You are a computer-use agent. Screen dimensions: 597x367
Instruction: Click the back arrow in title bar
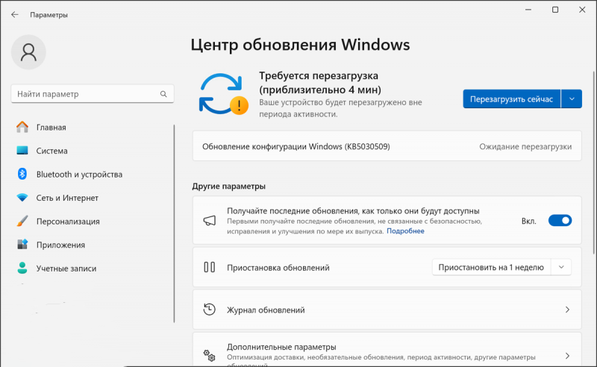point(14,14)
